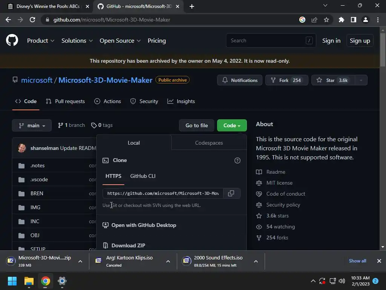
Task: Open the .vscode folder
Action: coord(39,179)
